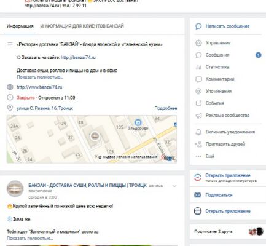Click the round app icon beside the first Открыть приложение

[198, 178]
